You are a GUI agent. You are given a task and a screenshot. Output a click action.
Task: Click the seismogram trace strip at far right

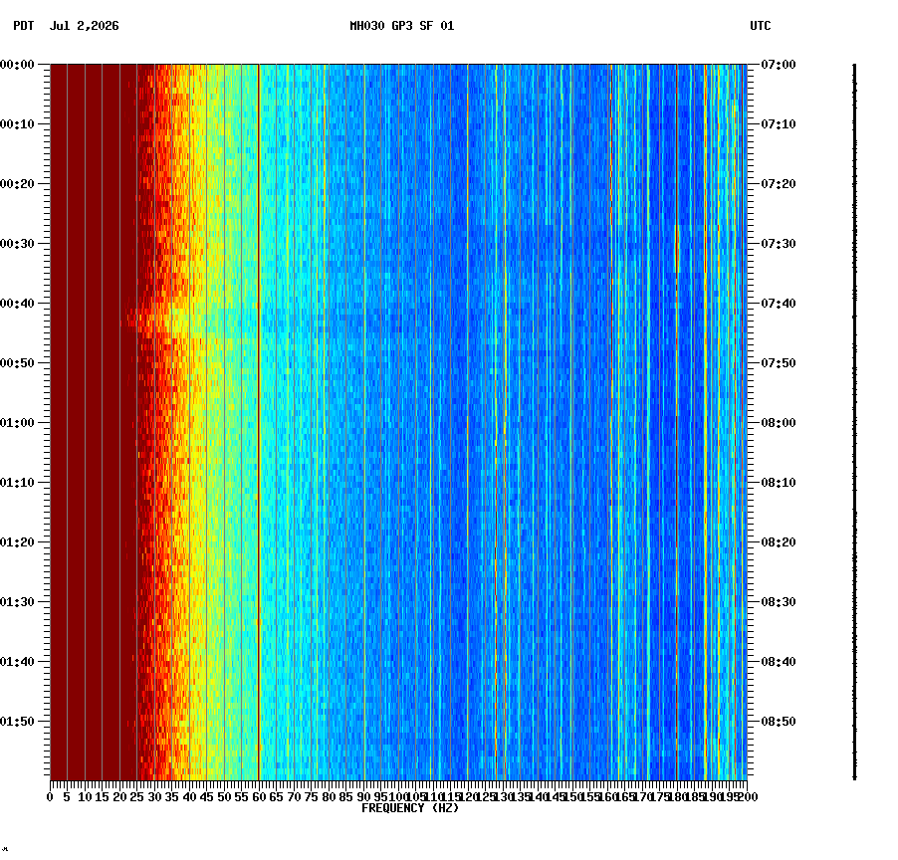tap(854, 422)
